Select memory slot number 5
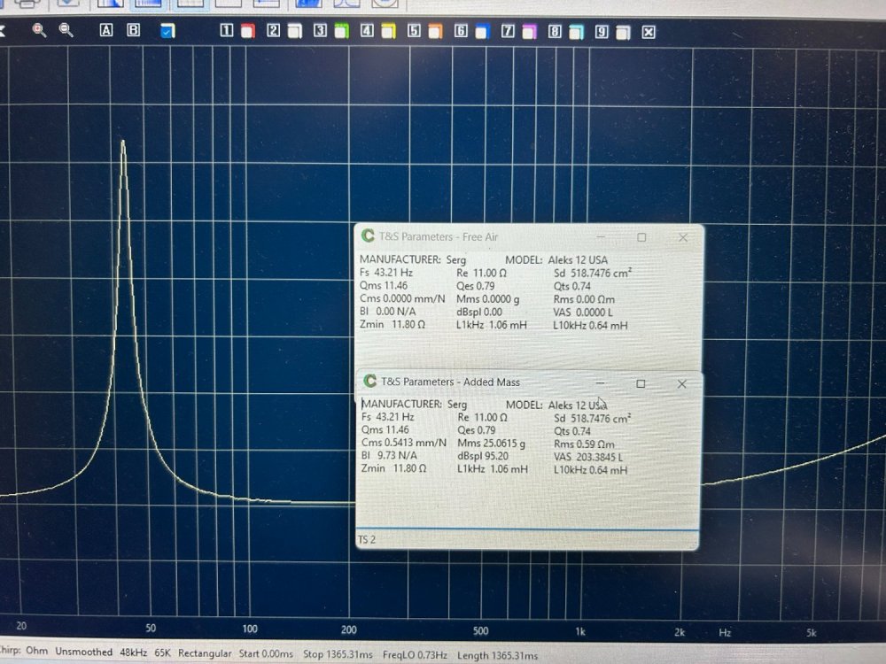This screenshot has height=664, width=886. click(x=414, y=31)
